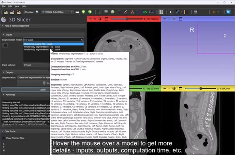This screenshot has width=235, height=155.
Task: Open the File menu
Action: 4,6
